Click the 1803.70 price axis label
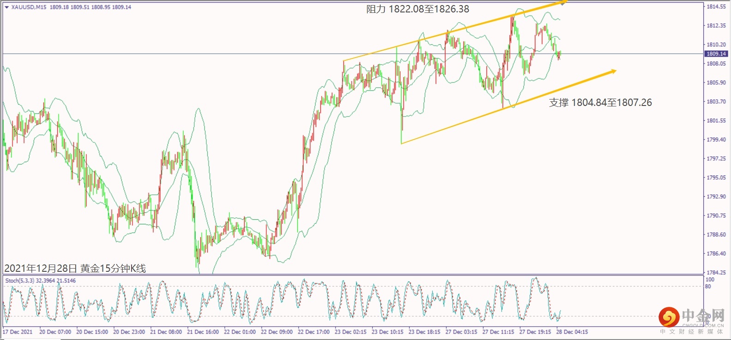 pos(716,102)
